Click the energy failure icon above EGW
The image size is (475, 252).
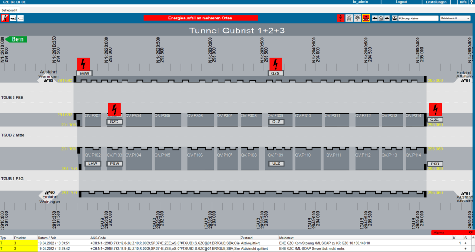pyautogui.click(x=83, y=64)
